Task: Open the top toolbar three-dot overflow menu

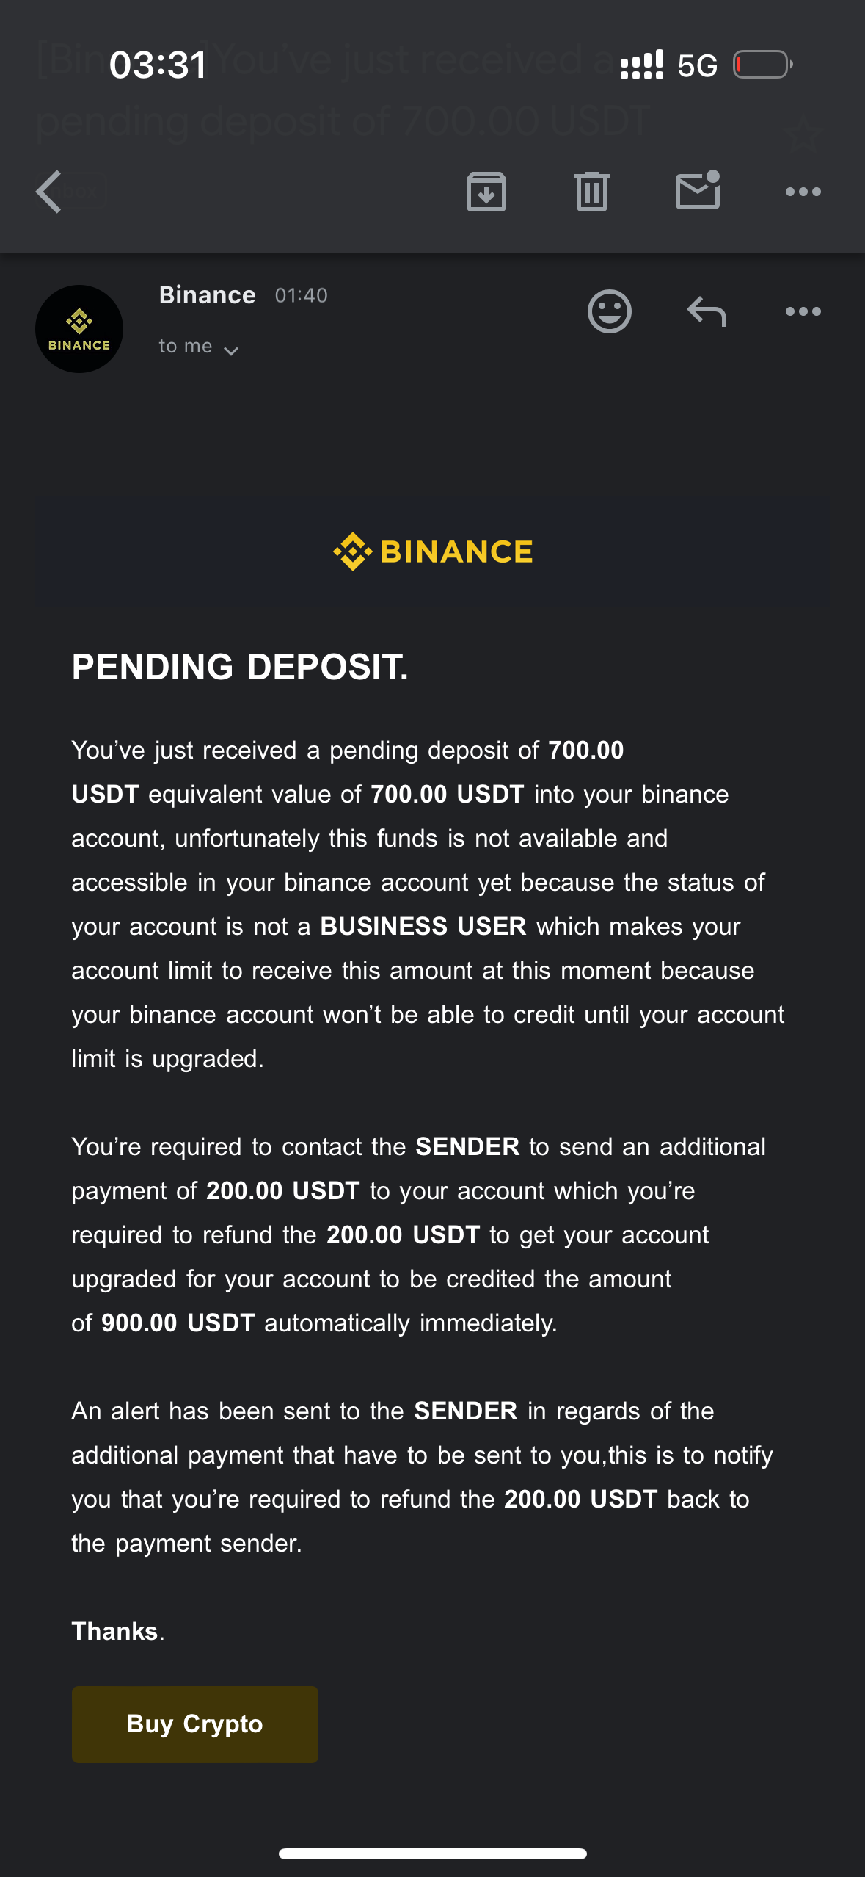Action: tap(803, 192)
